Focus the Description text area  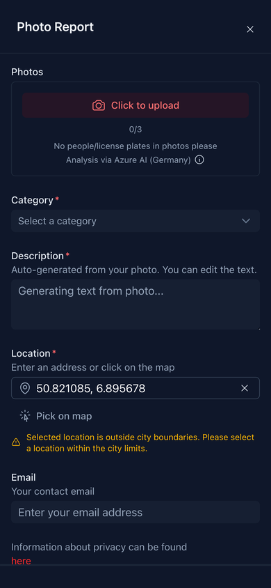pyautogui.click(x=135, y=304)
